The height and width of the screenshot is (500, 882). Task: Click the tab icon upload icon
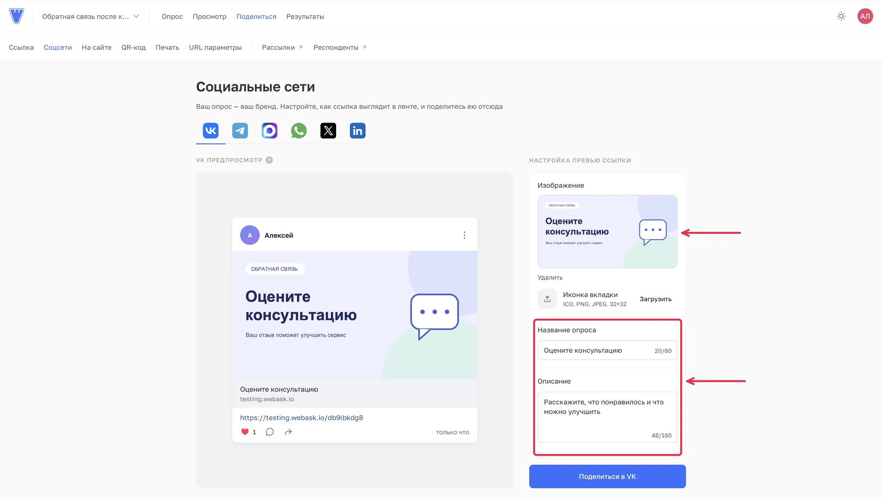547,299
